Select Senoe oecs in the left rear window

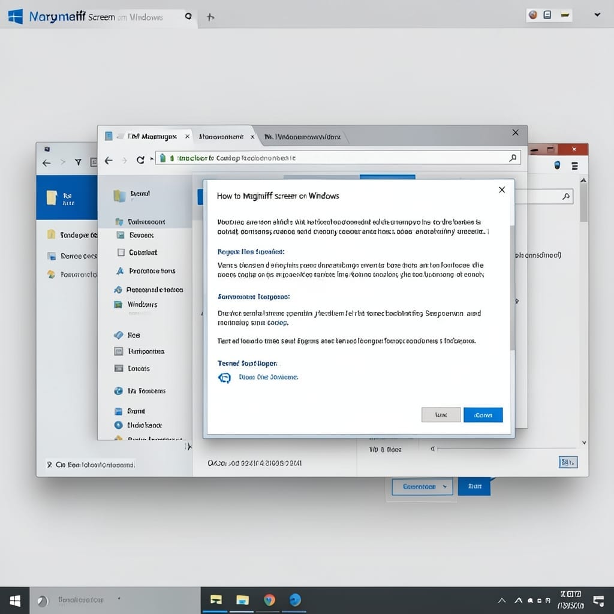coord(72,256)
